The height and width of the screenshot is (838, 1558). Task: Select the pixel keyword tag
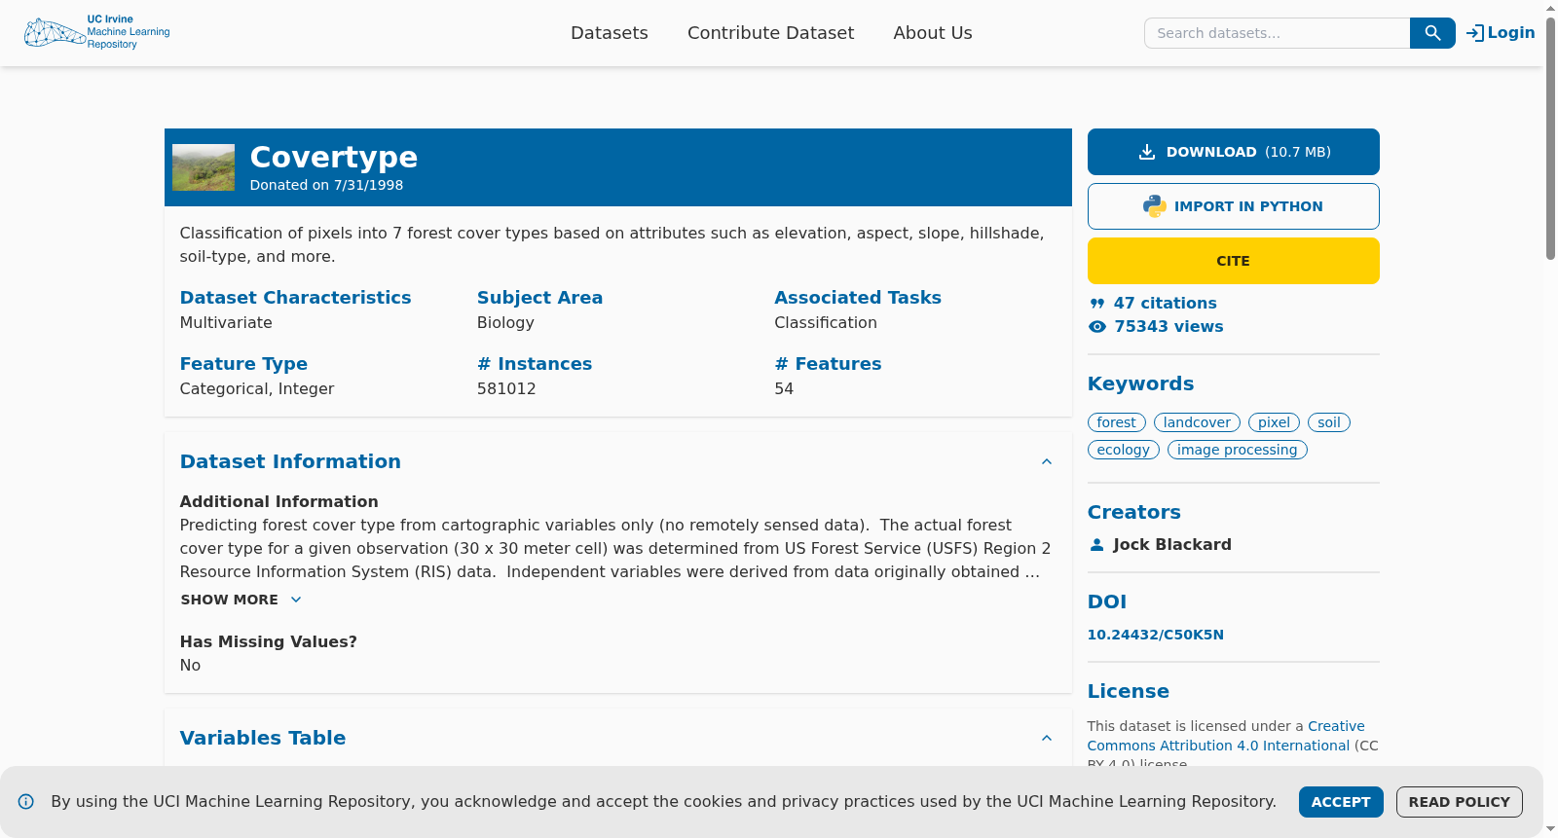pos(1274,422)
